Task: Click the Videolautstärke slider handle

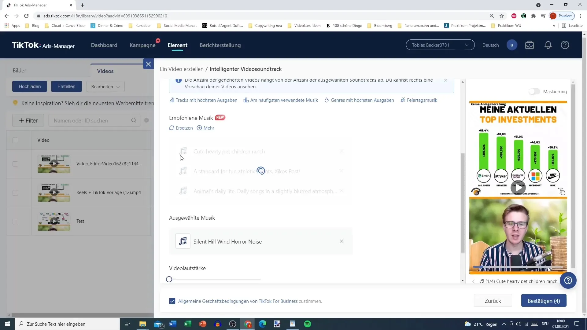Action: 169,279
